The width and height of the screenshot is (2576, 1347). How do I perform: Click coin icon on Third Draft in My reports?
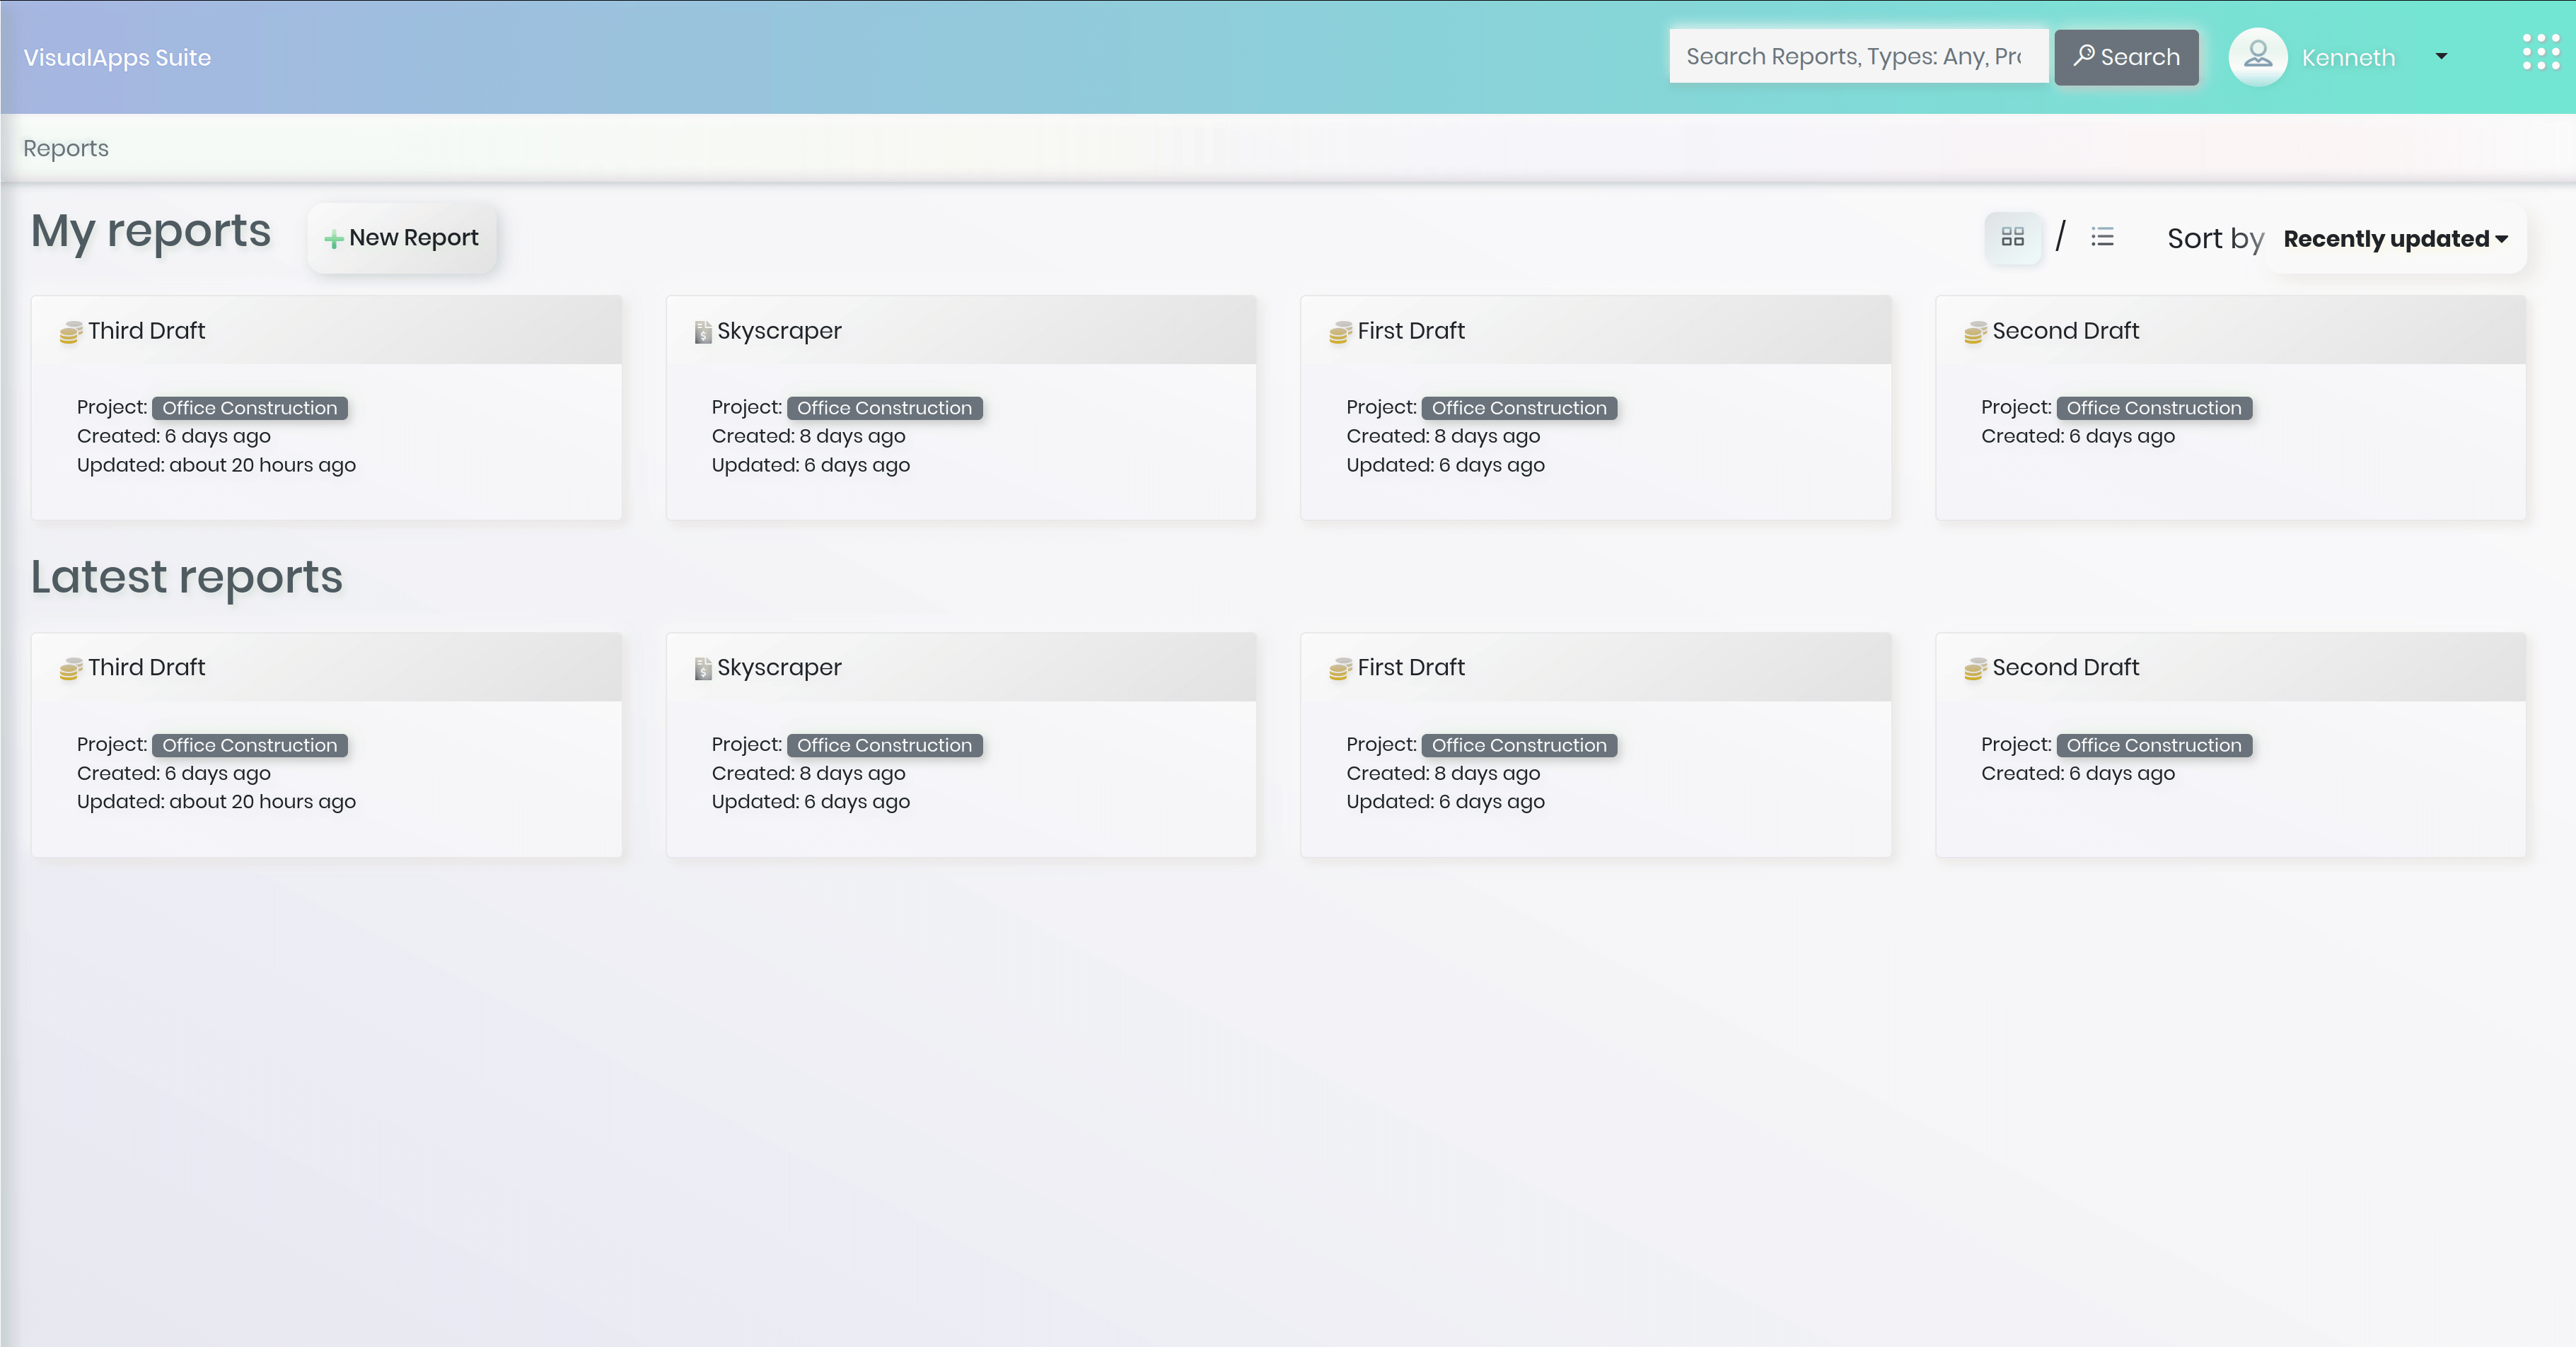click(70, 332)
